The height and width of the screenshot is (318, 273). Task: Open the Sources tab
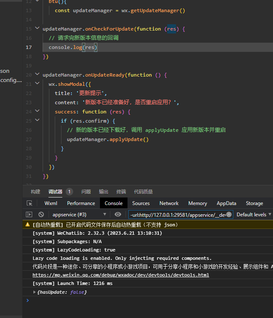[141, 203]
